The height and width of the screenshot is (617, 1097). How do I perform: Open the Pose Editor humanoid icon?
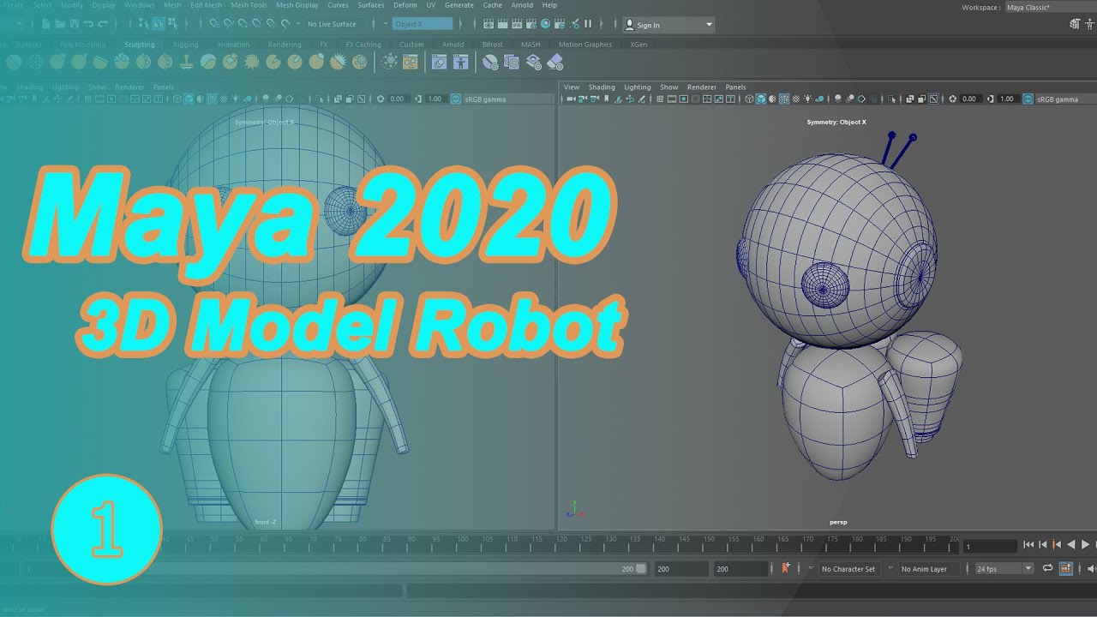pyautogui.click(x=460, y=62)
